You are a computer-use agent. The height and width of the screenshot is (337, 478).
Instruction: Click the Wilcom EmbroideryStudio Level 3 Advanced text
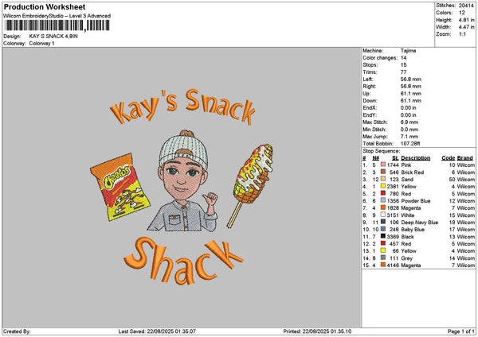[57, 16]
